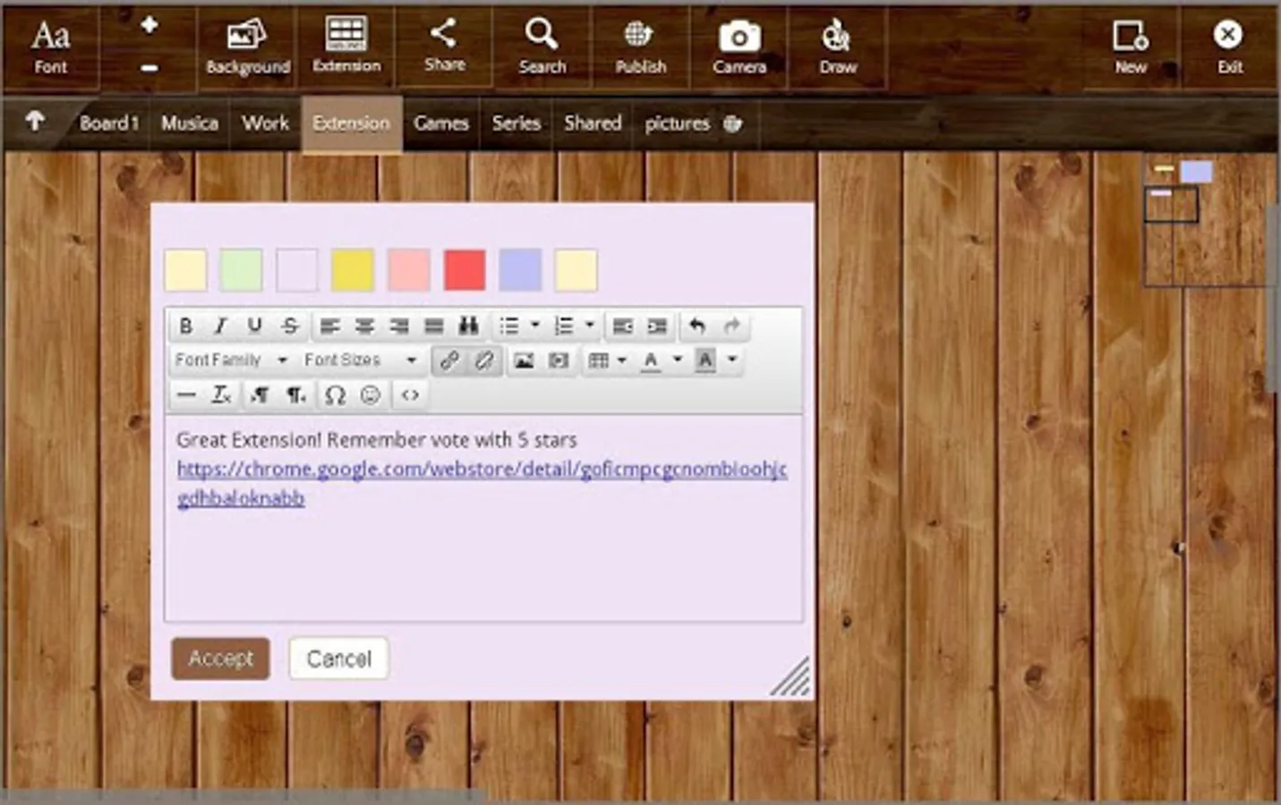This screenshot has height=805, width=1281.
Task: Open the Games board tab
Action: [x=441, y=123]
